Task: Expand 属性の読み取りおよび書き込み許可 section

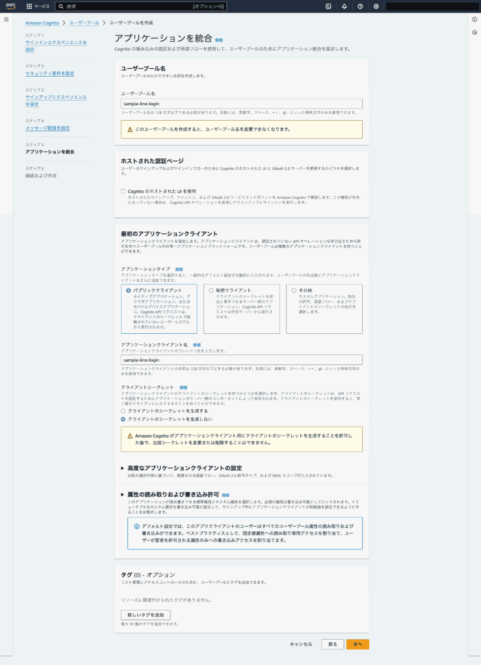Action: coord(122,495)
